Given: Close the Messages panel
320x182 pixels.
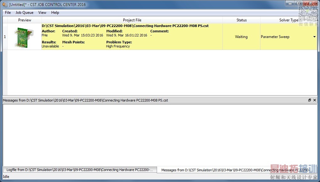Looking at the screenshot, I should point(314,100).
